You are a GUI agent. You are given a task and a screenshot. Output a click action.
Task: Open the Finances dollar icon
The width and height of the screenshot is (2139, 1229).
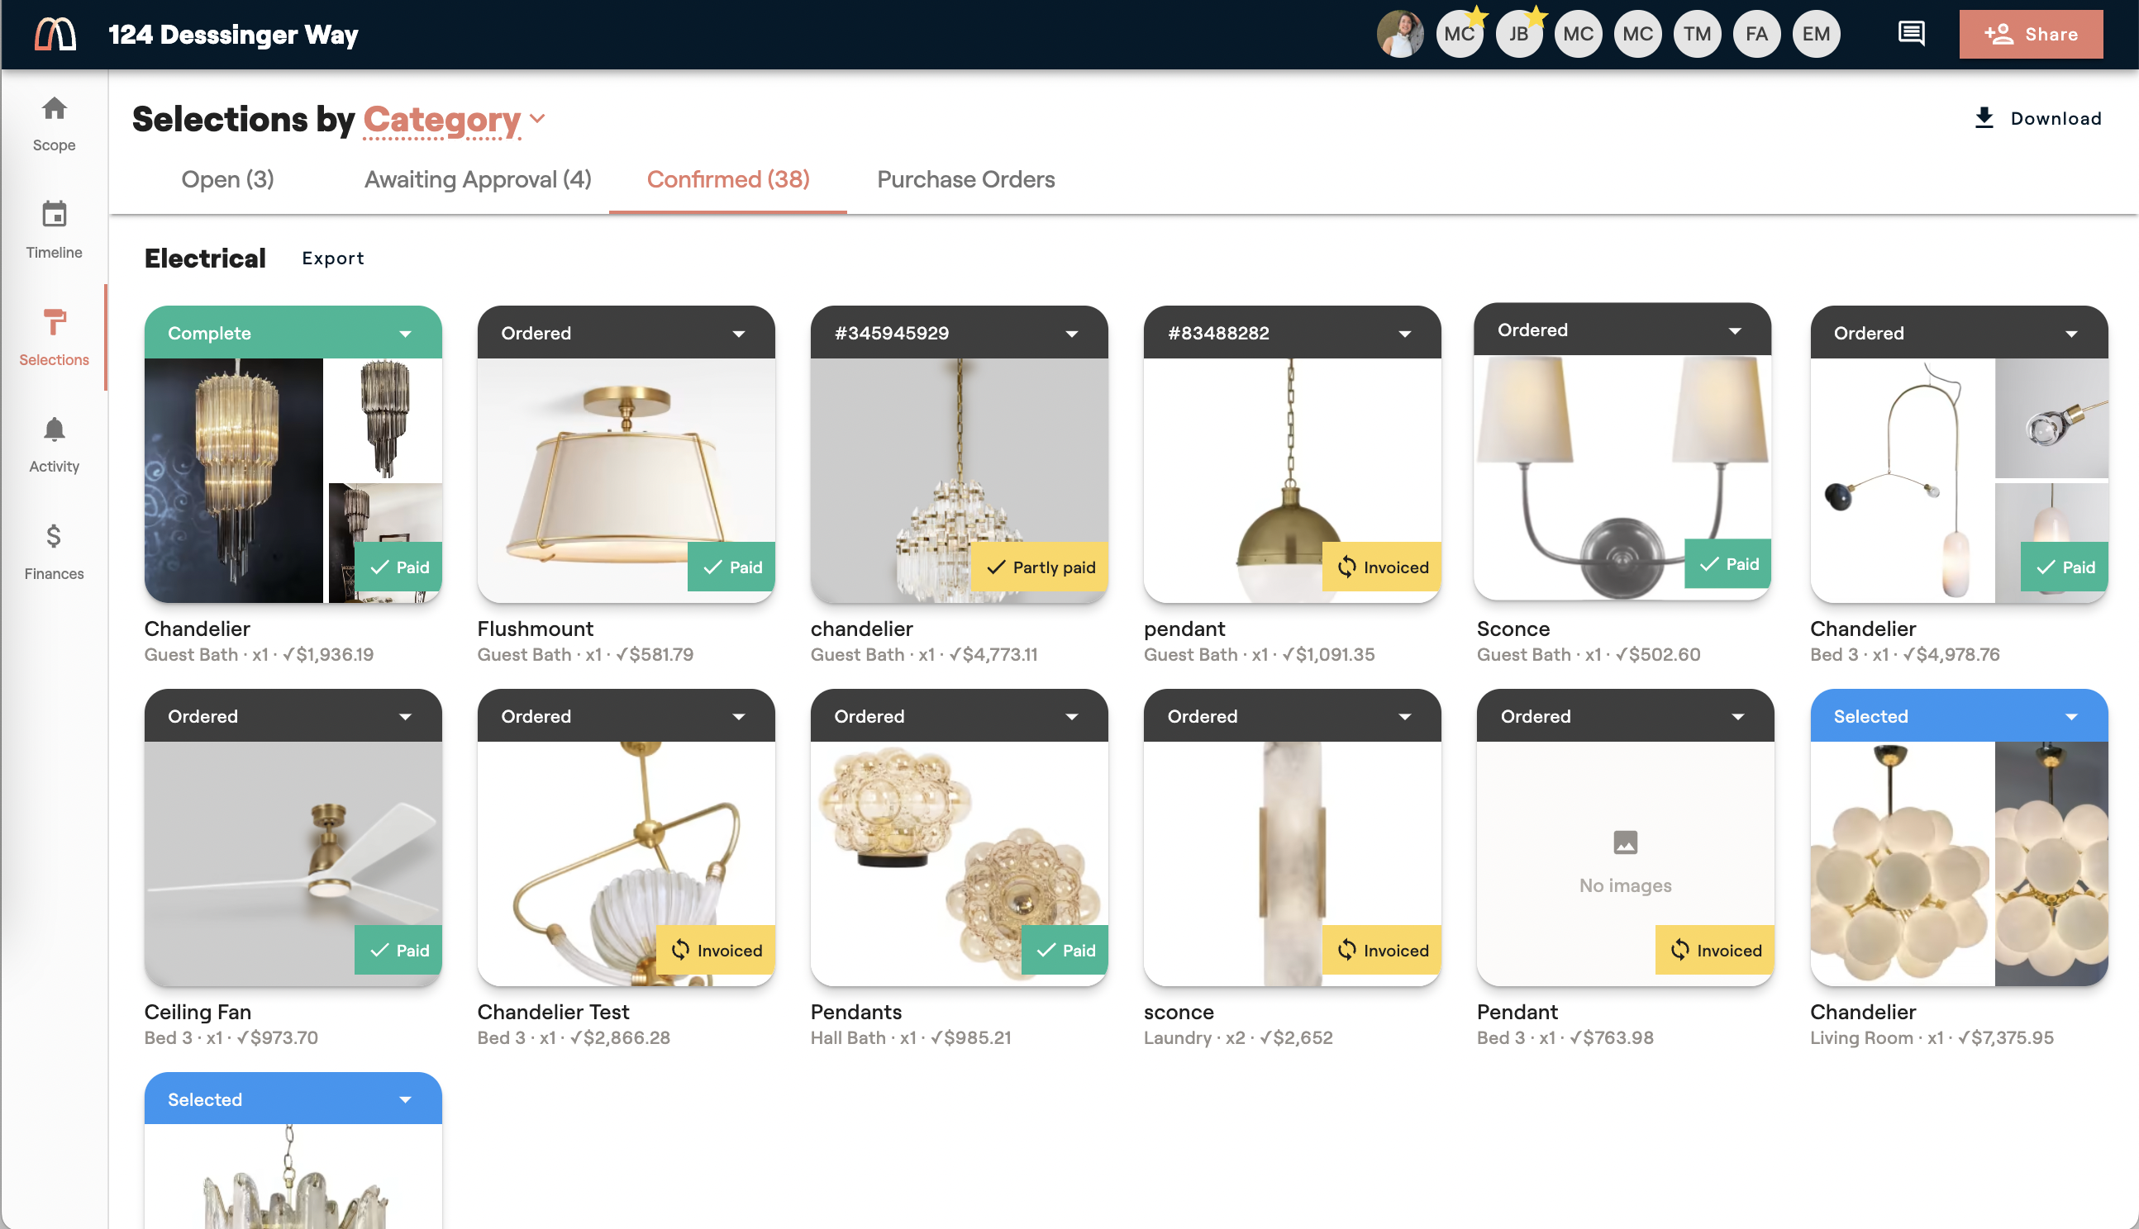tap(54, 536)
